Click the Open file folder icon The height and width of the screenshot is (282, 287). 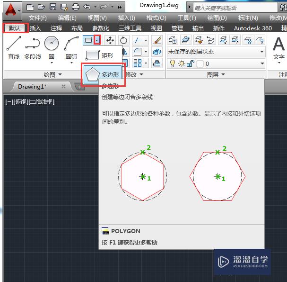point(42,7)
